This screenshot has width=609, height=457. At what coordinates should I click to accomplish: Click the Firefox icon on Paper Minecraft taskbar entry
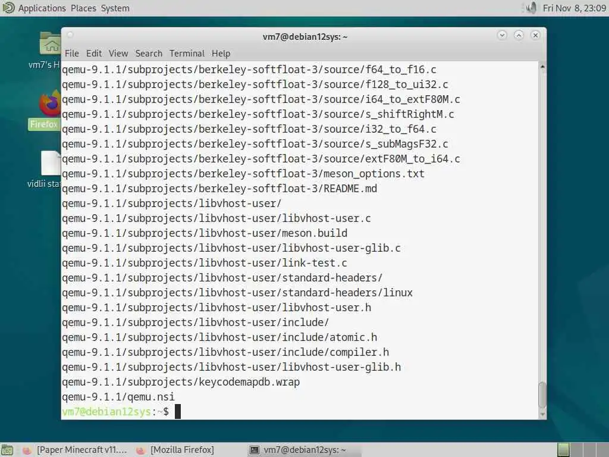click(x=27, y=450)
